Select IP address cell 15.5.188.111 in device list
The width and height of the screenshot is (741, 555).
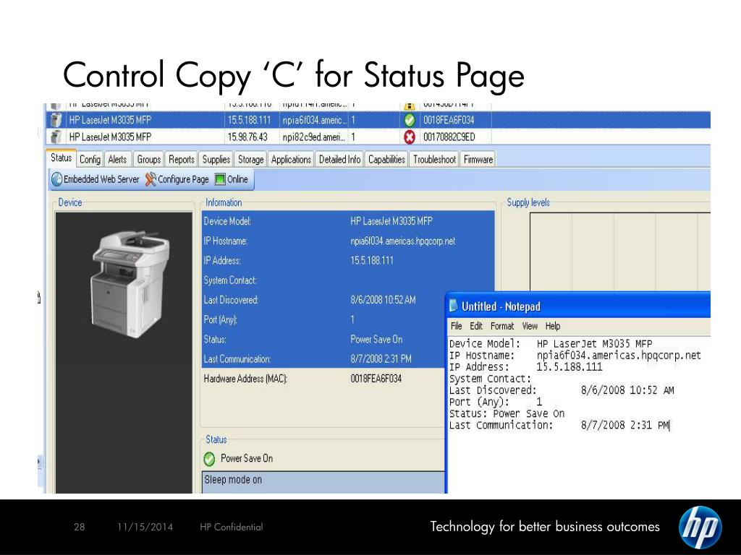(249, 121)
